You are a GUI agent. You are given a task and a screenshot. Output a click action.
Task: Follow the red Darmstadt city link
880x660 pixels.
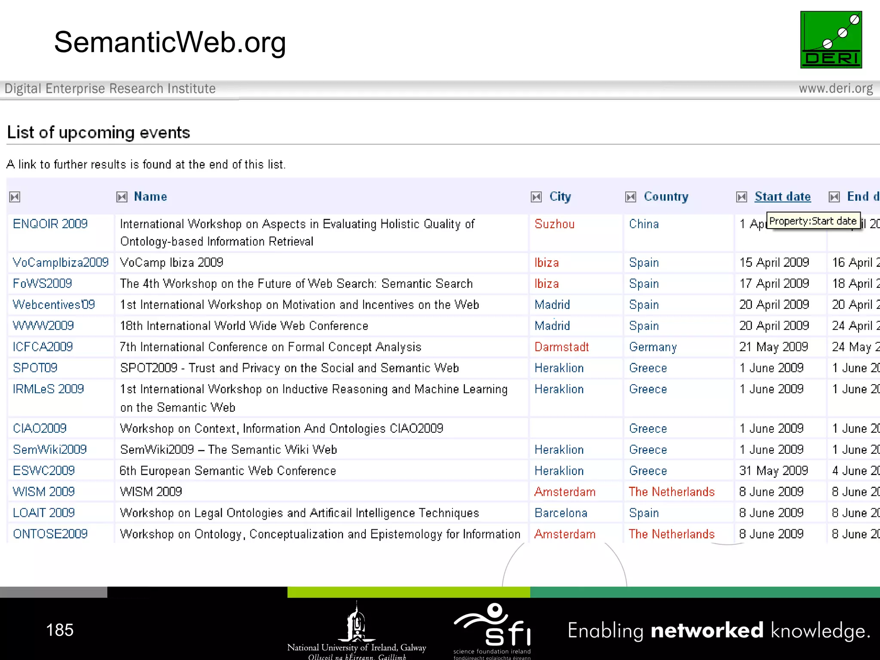562,347
